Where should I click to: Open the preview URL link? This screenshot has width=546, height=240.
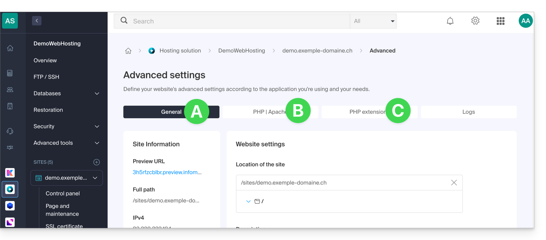click(x=167, y=172)
